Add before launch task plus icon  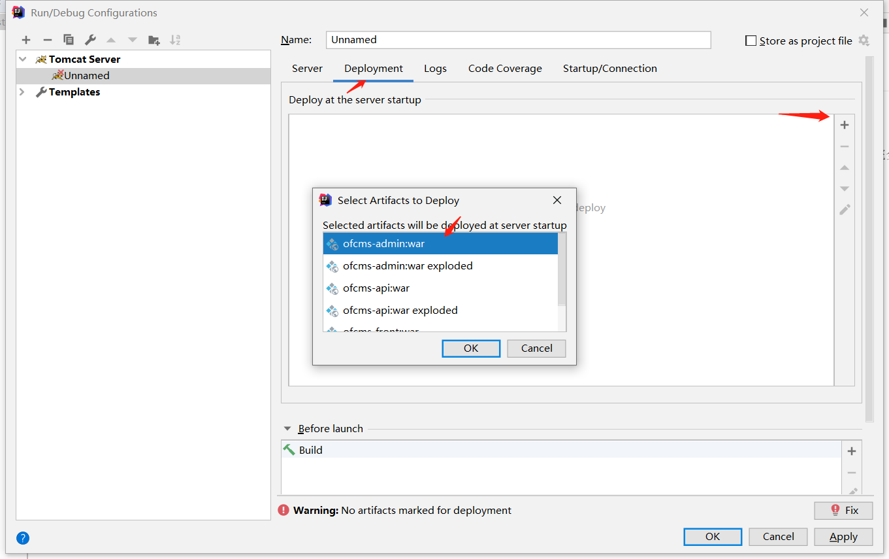pyautogui.click(x=852, y=451)
